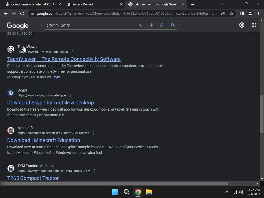Click the Skype site favicon
Viewport: 264px width, 198px height.
click(x=11, y=93)
